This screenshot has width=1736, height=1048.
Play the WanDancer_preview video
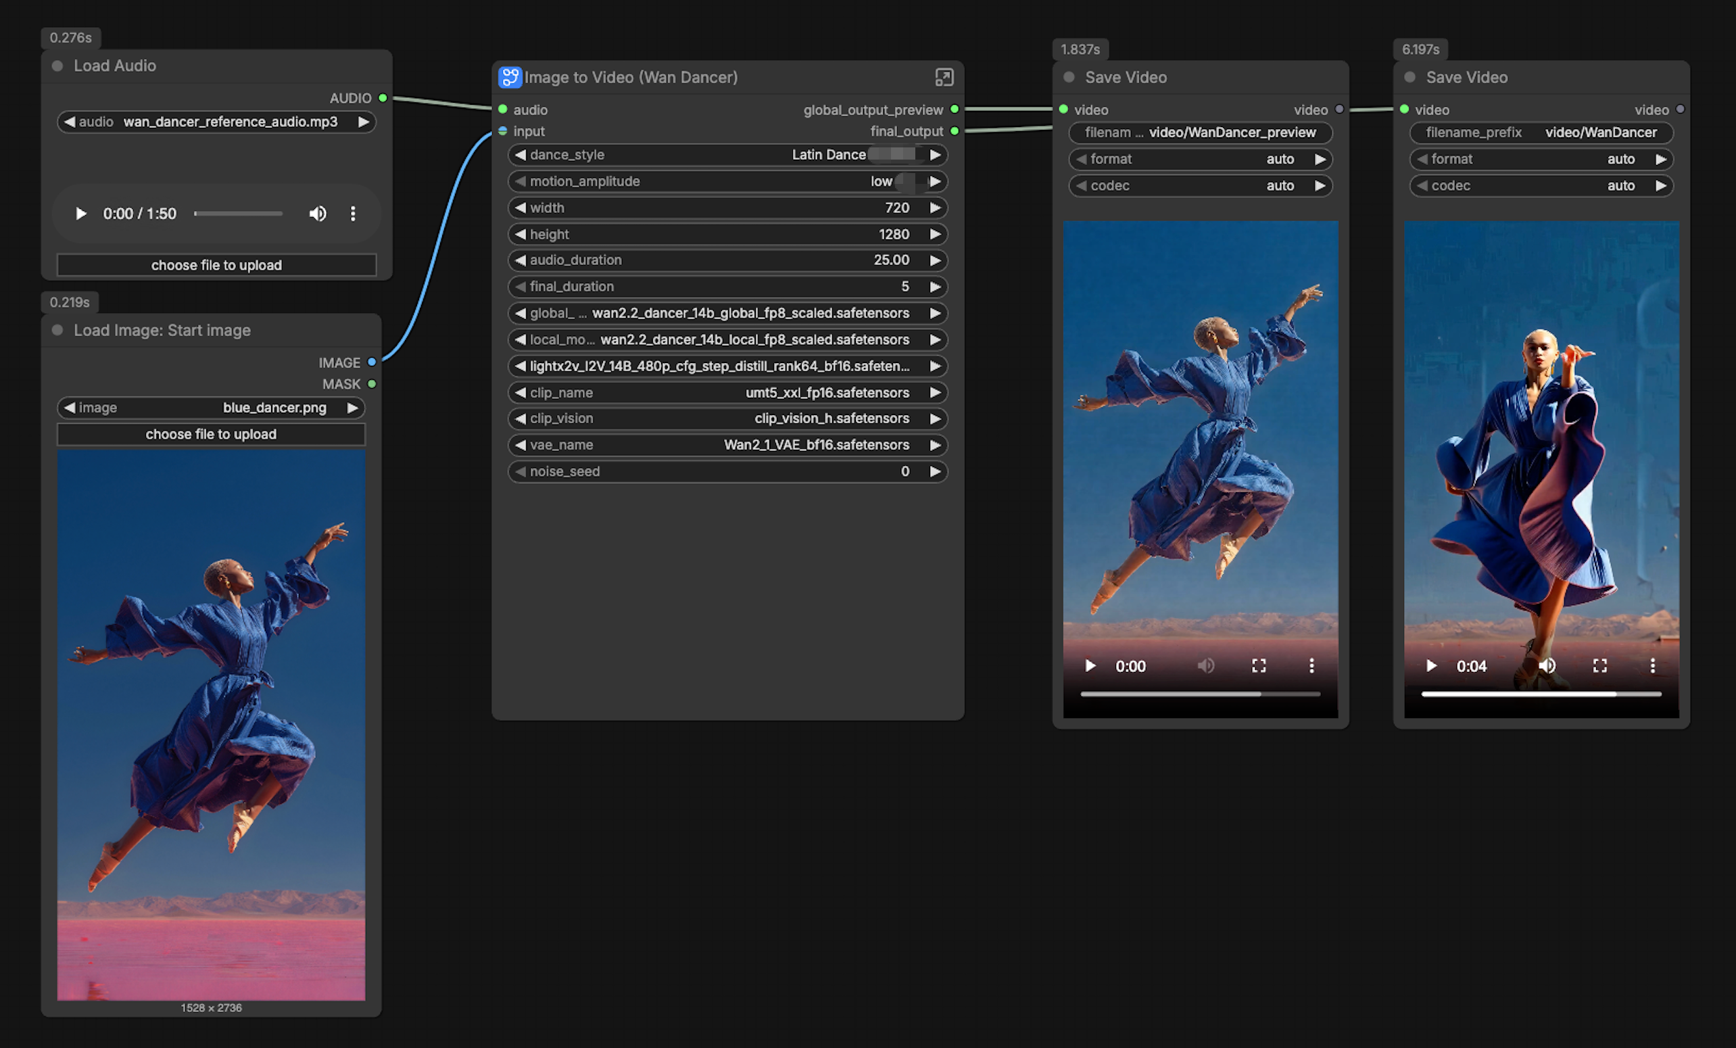1090,666
